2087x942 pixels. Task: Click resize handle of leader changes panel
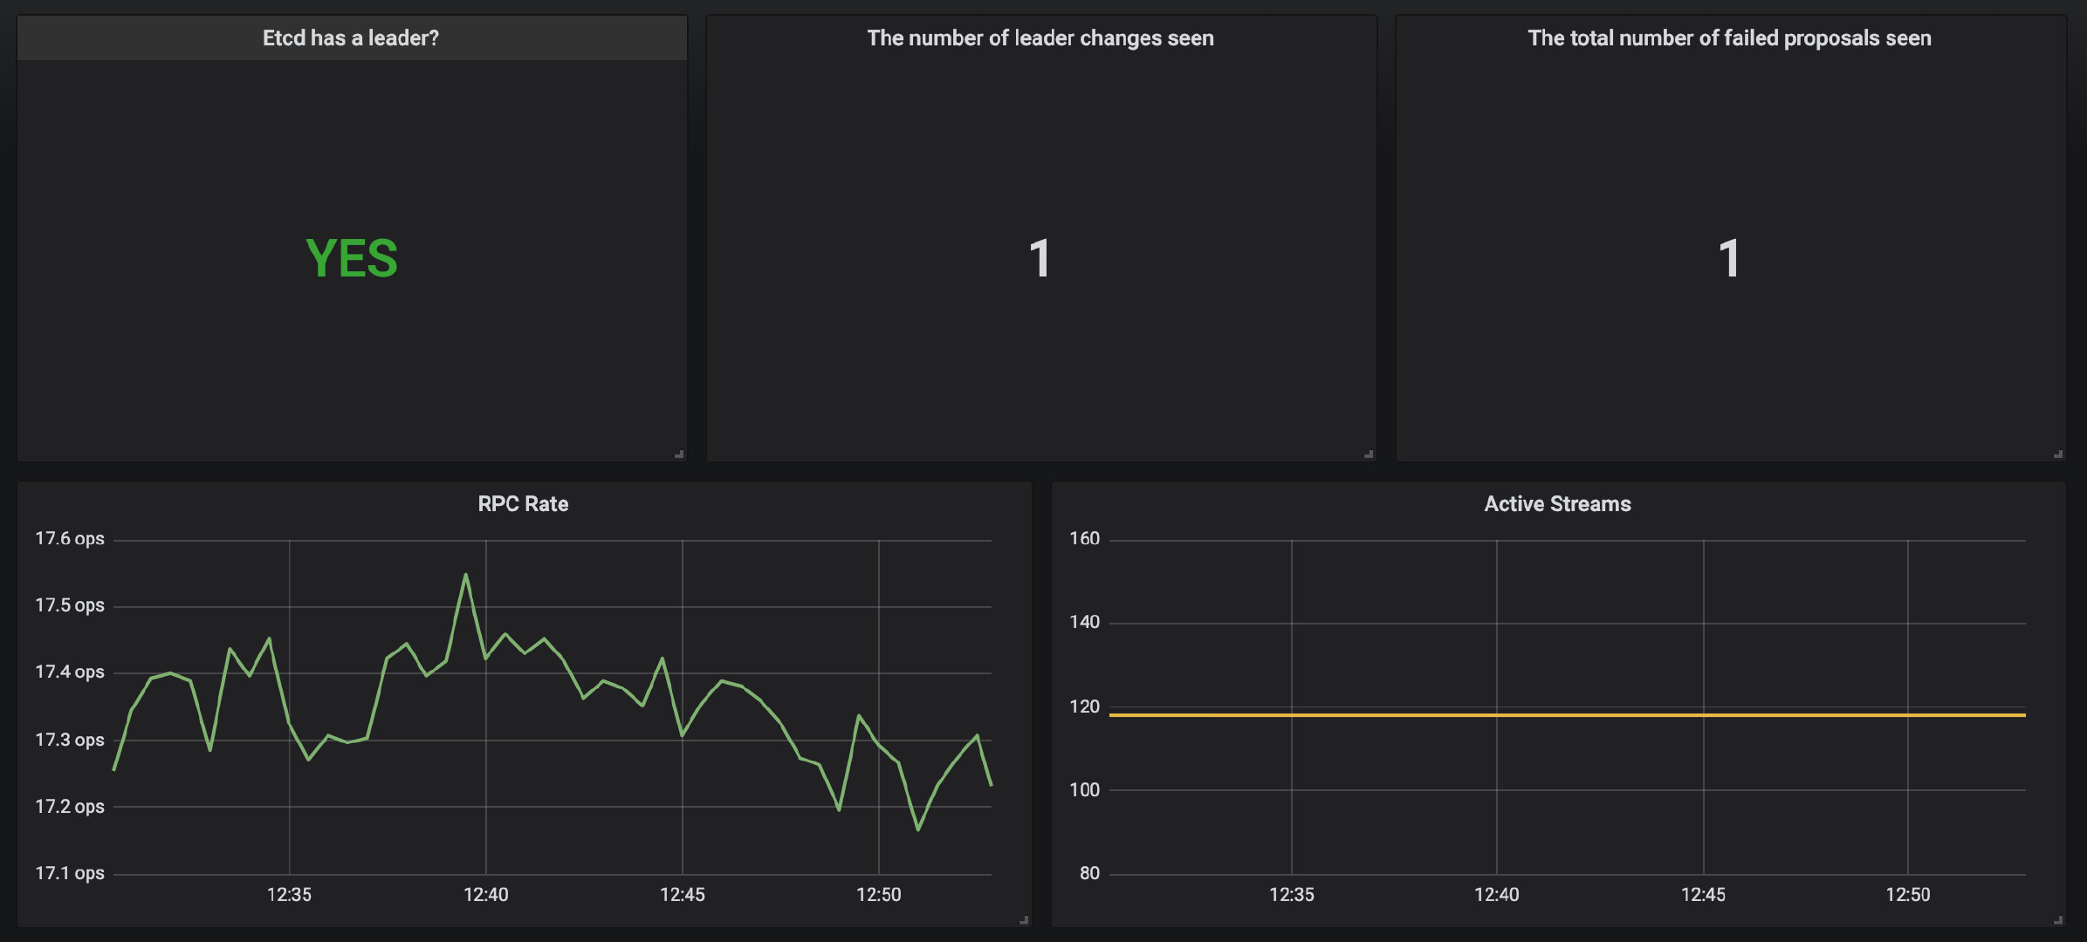click(x=1369, y=454)
